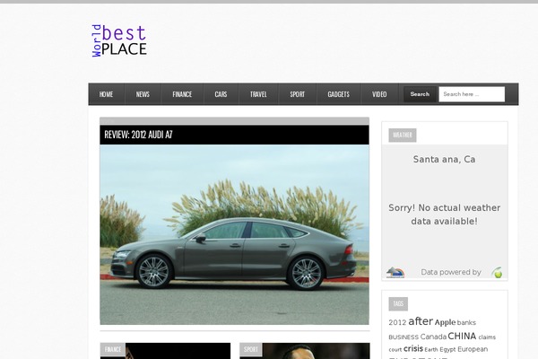Select the VIDEO menu item
The width and height of the screenshot is (538, 359).
(x=379, y=94)
